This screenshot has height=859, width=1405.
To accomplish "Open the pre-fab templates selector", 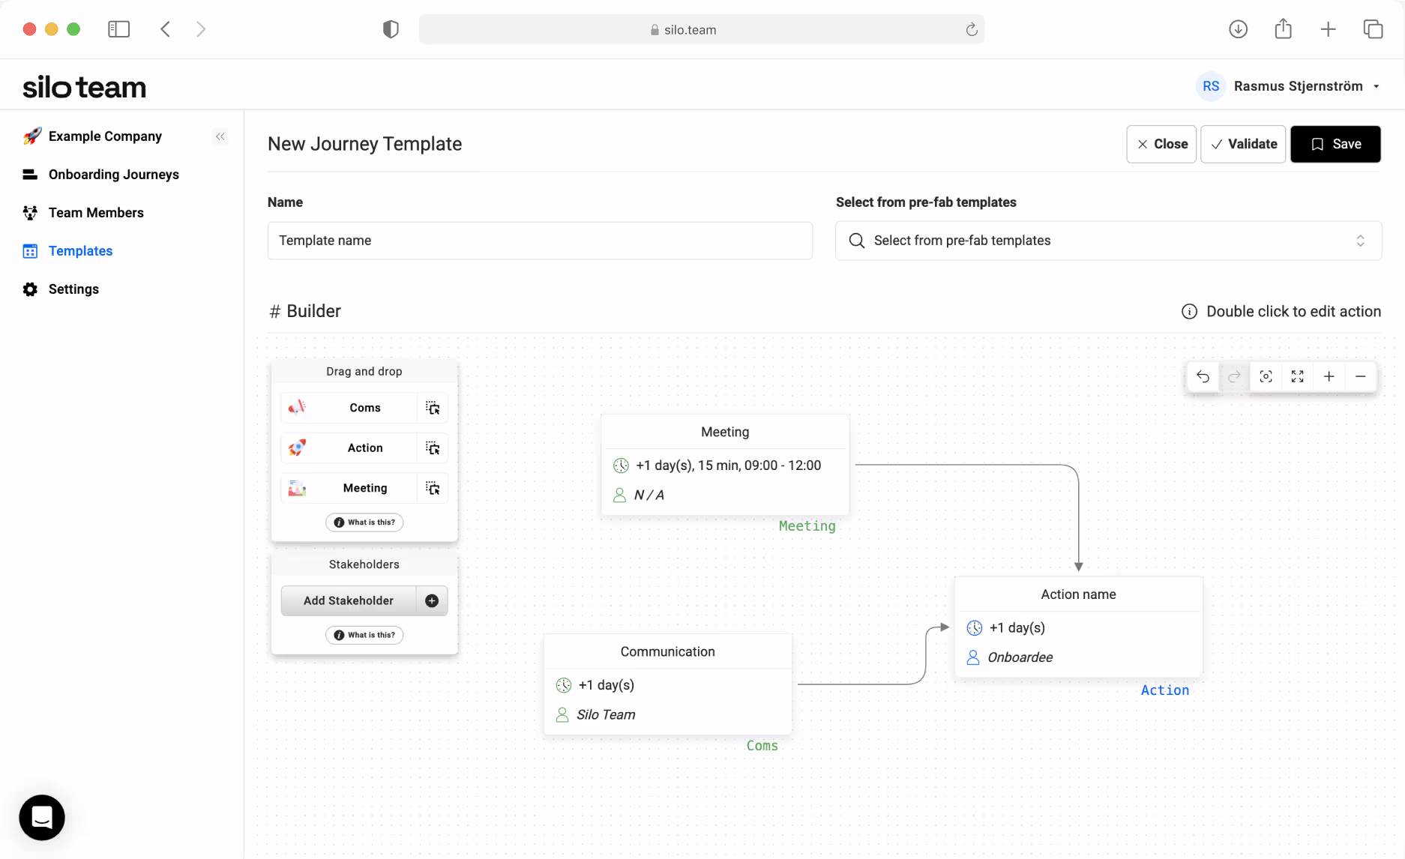I will tap(1108, 241).
